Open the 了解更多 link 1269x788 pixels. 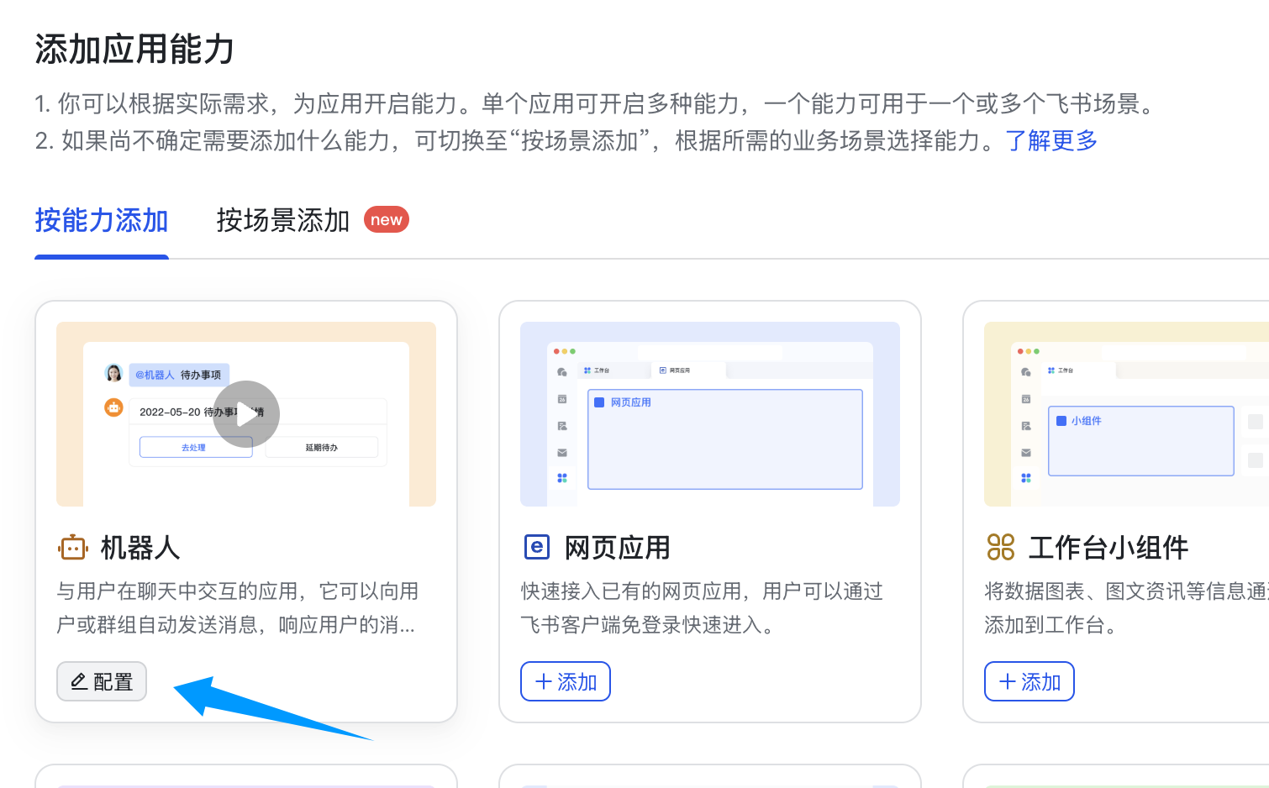coord(1050,140)
